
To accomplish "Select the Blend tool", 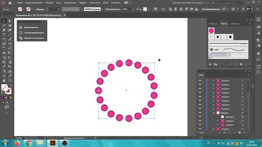I will [10, 67].
